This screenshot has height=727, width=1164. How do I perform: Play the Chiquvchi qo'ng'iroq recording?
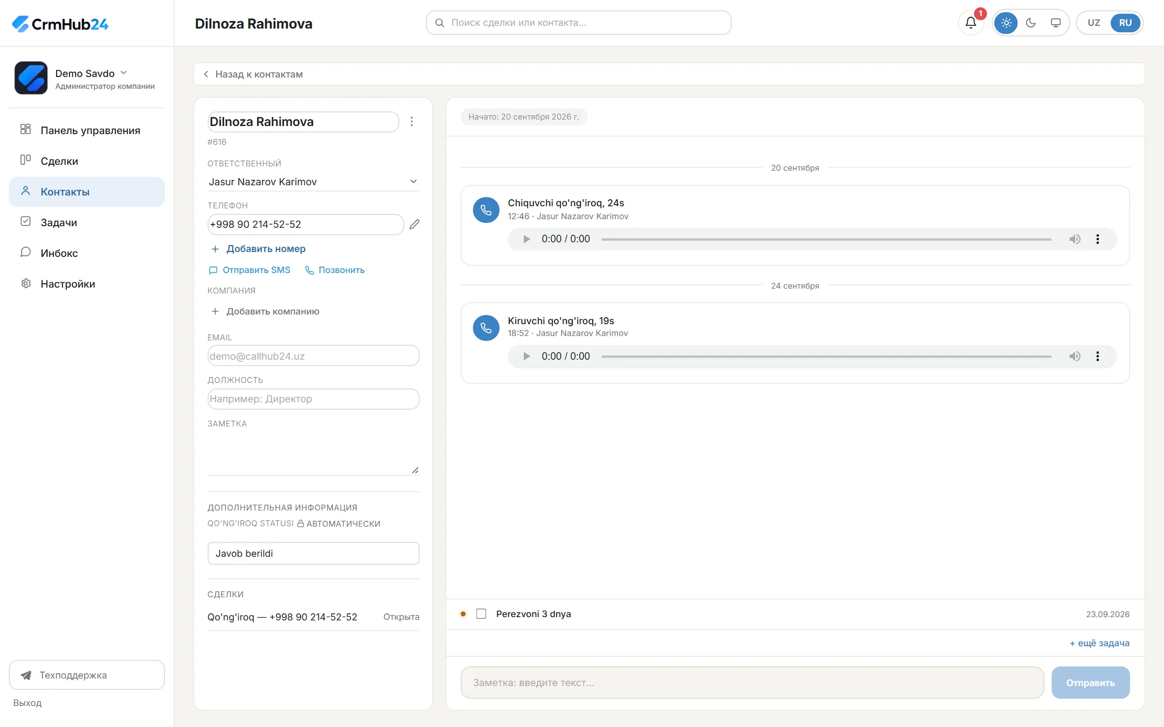[526, 239]
